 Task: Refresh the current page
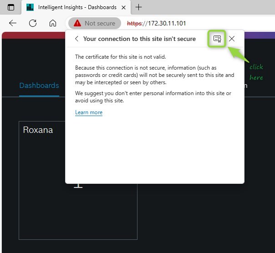(33, 23)
